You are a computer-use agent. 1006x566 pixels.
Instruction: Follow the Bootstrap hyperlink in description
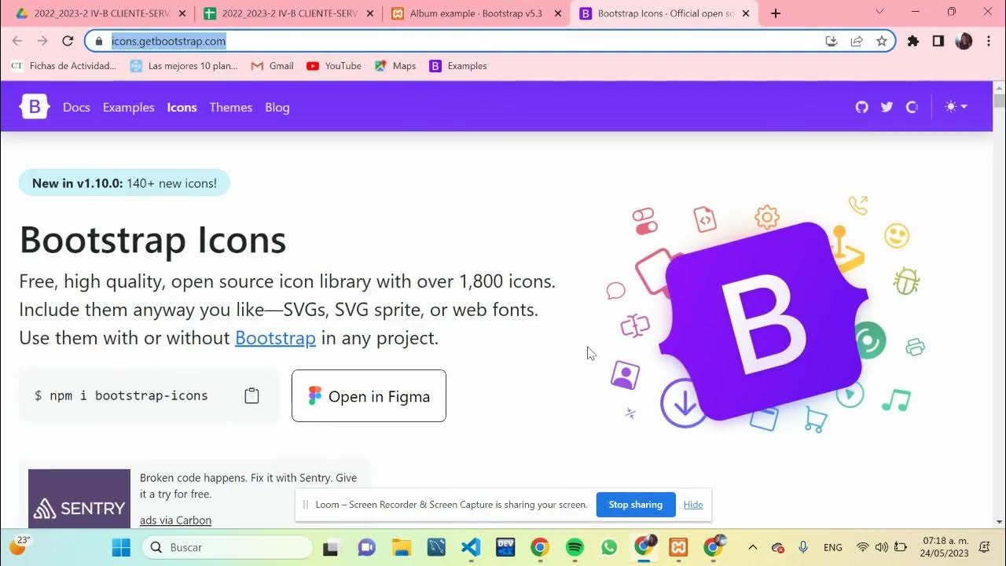[275, 338]
